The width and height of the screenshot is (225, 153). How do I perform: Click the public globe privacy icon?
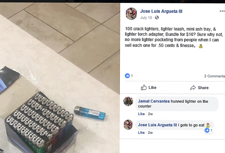157,18
